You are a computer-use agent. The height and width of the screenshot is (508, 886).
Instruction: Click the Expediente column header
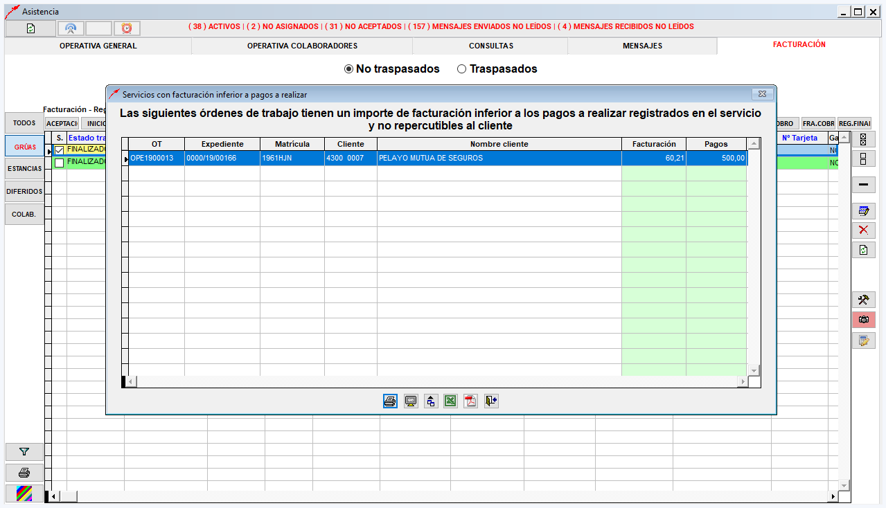tap(222, 144)
